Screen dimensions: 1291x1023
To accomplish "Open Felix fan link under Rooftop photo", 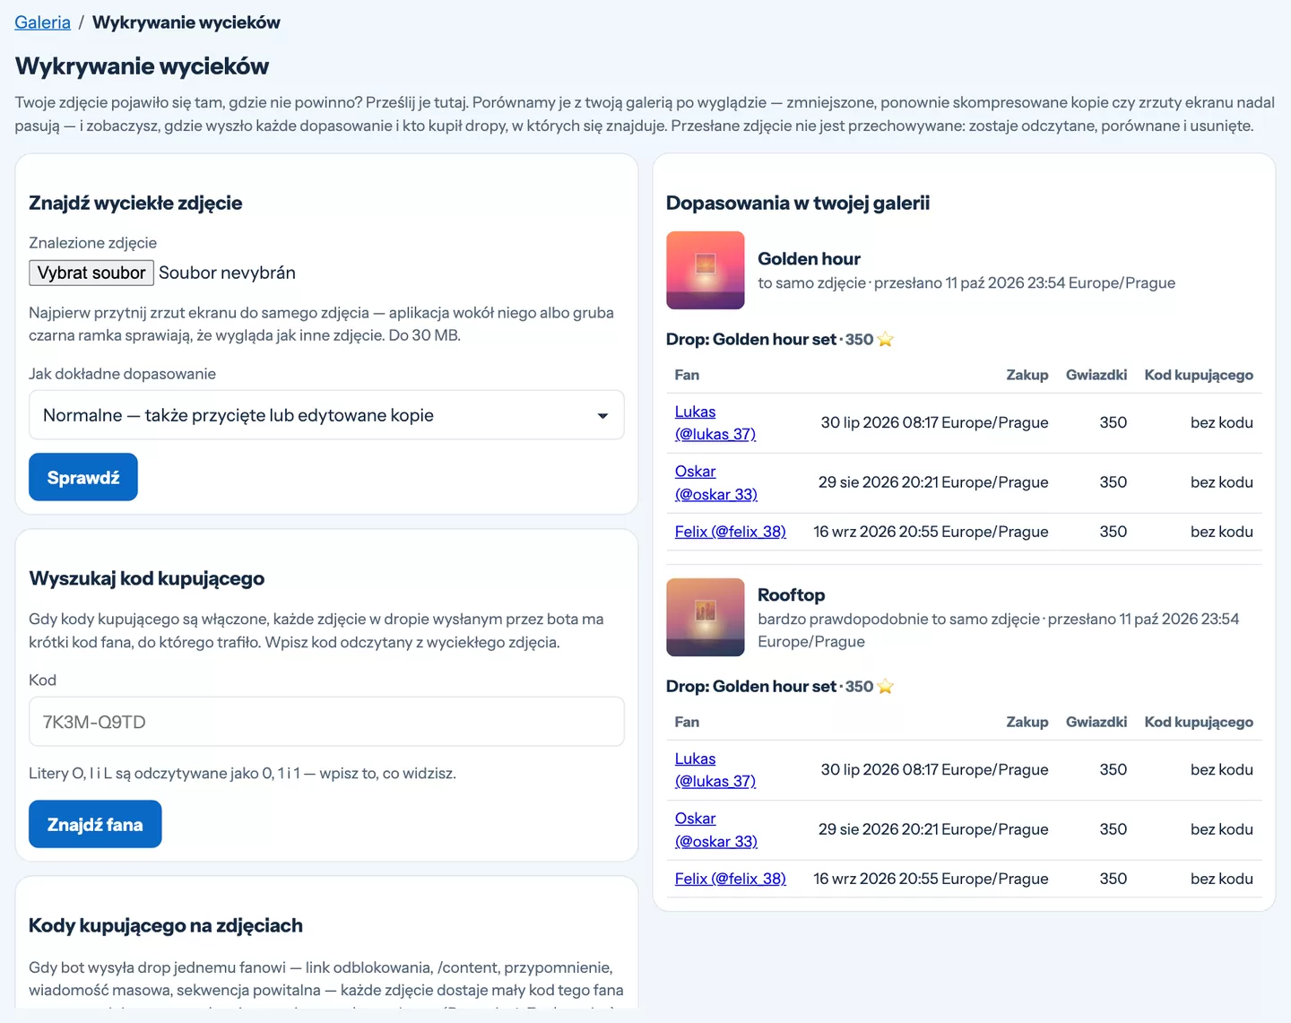I will (731, 879).
